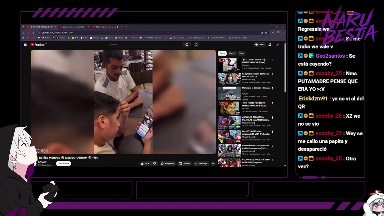The image size is (384, 216).
Task: Open a new browser tab
Action: click(x=127, y=27)
